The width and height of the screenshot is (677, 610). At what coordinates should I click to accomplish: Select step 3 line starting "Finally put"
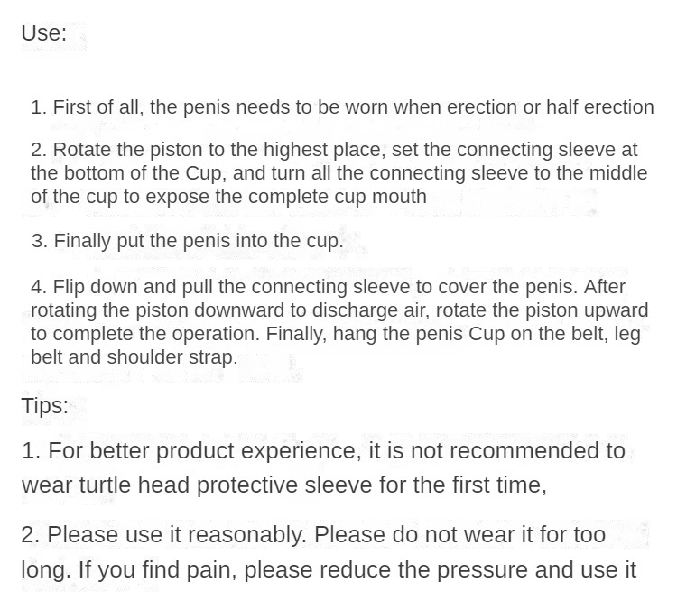point(188,241)
